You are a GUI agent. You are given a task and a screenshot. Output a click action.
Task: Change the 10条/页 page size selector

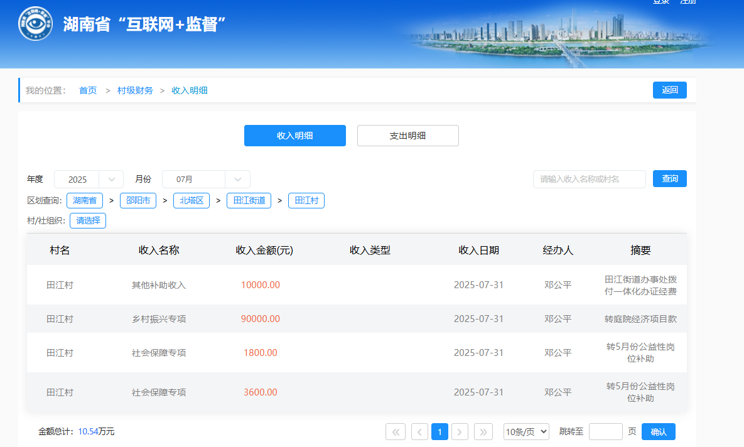point(526,432)
